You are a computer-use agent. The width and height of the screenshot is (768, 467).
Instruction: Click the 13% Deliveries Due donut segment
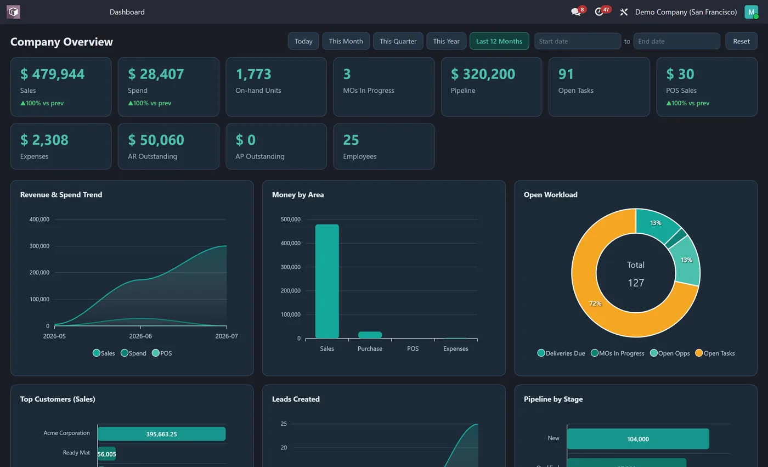654,224
